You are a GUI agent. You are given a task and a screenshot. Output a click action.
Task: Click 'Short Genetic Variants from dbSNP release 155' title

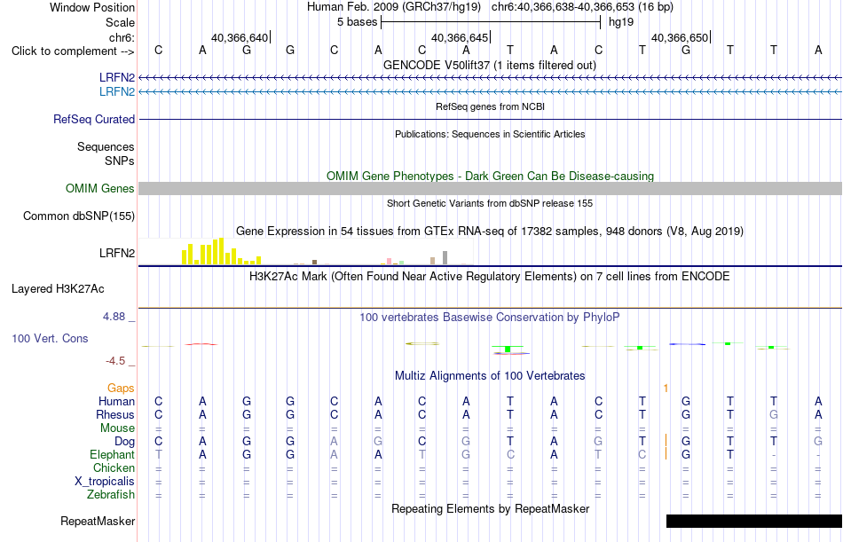tap(490, 203)
